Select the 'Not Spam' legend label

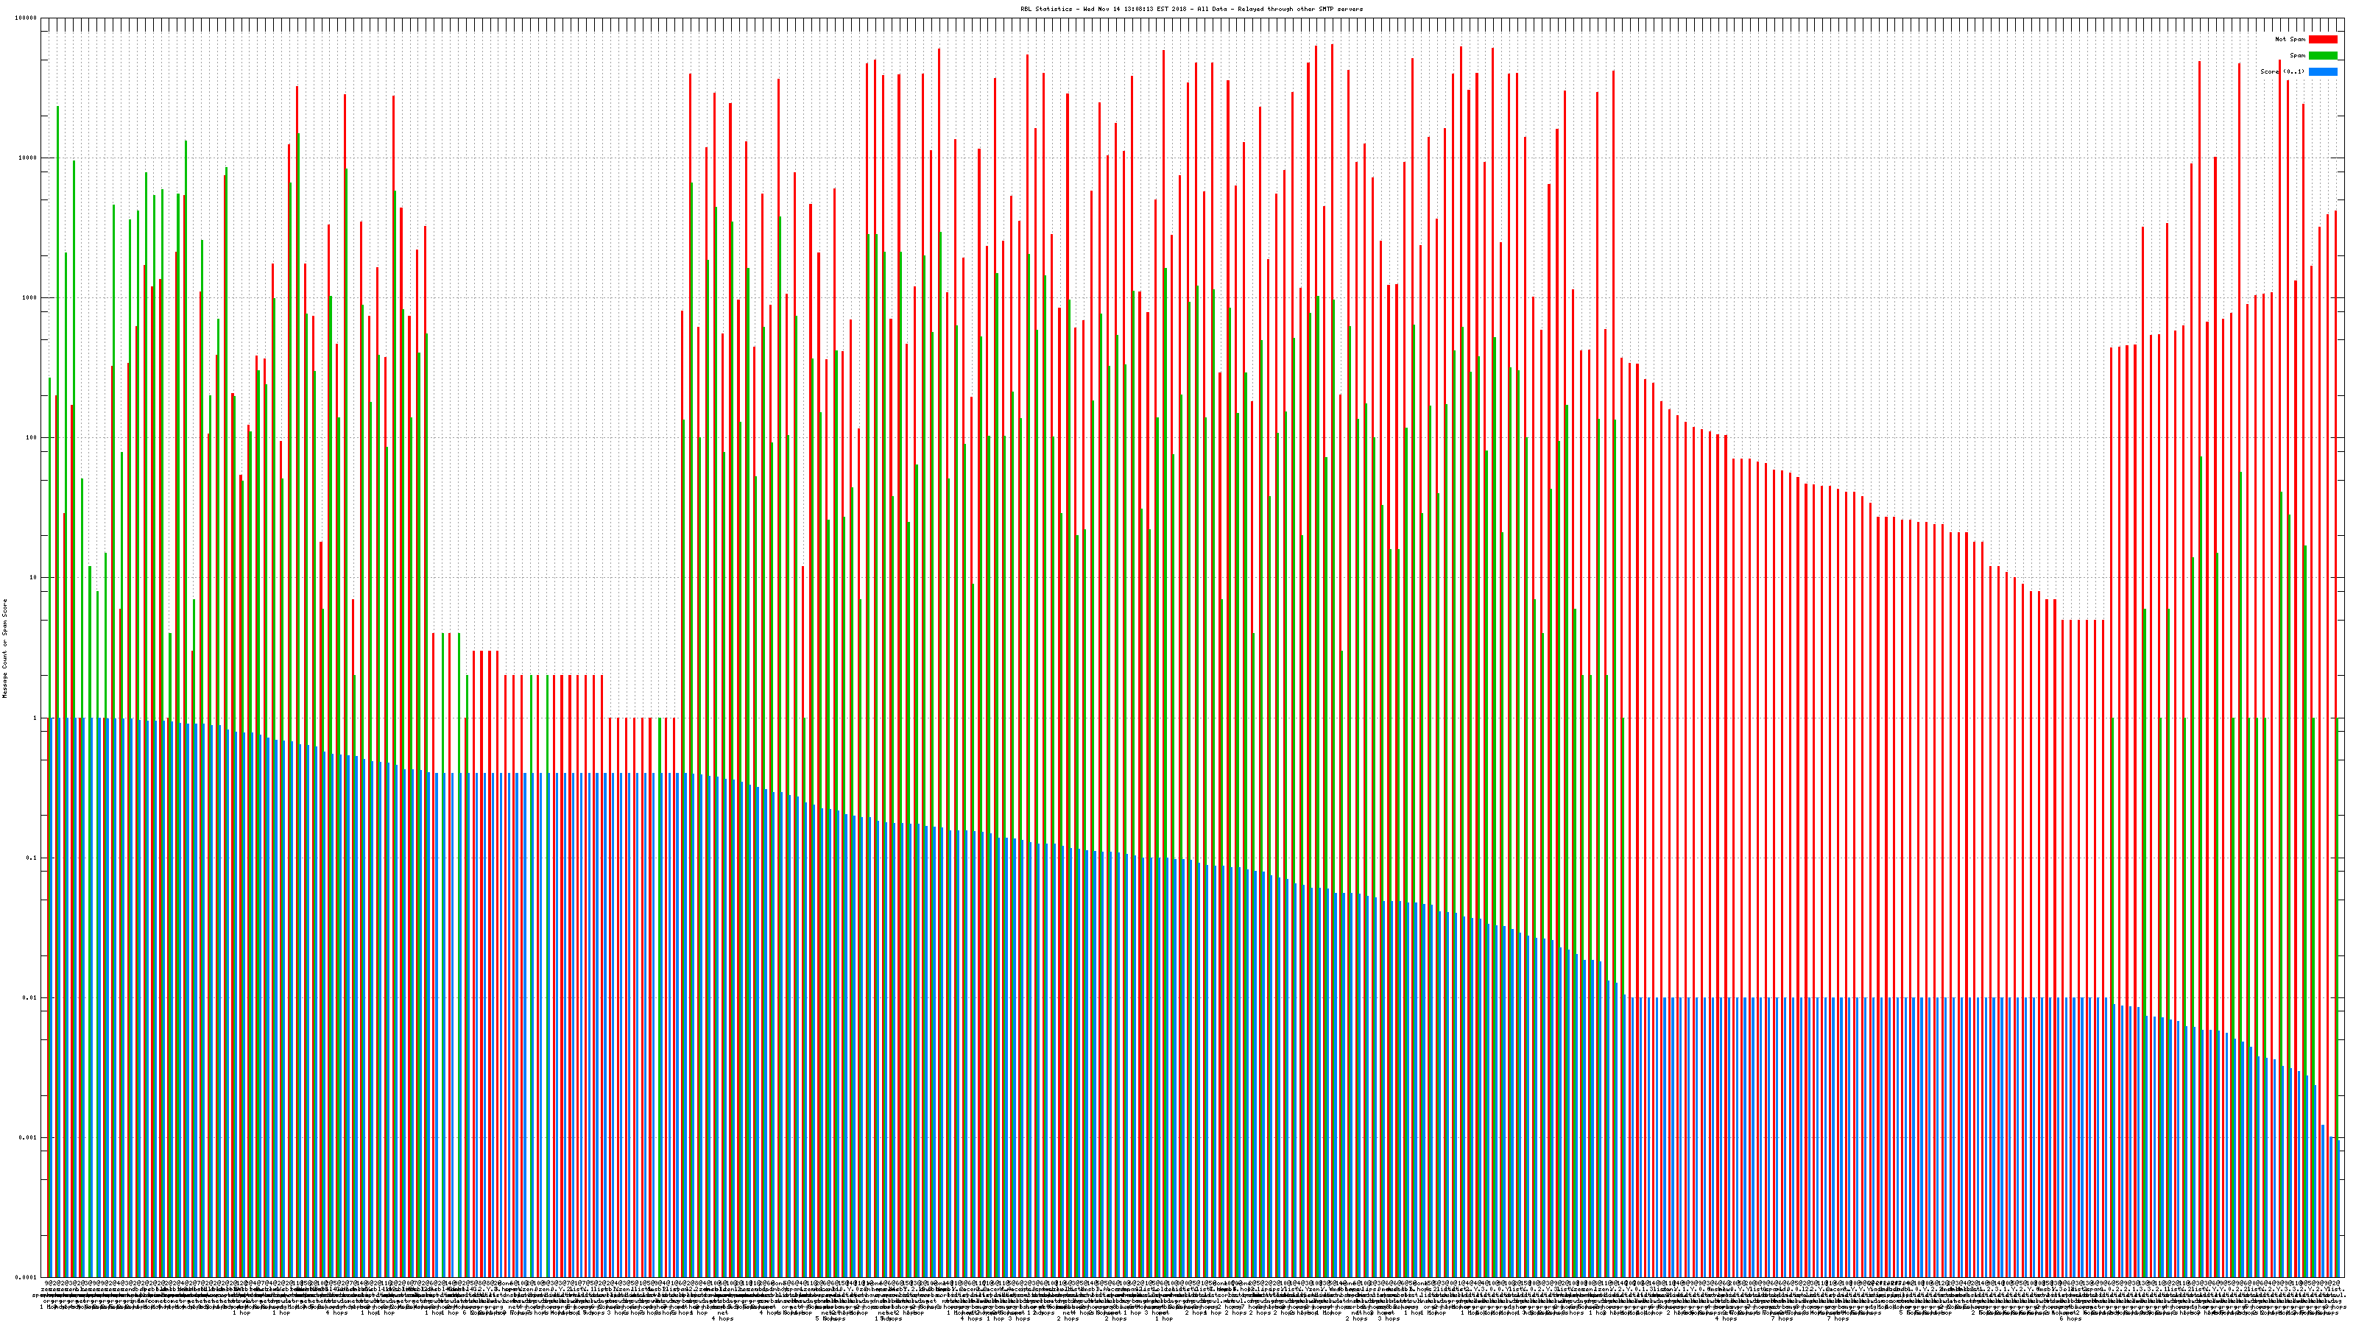click(2290, 39)
